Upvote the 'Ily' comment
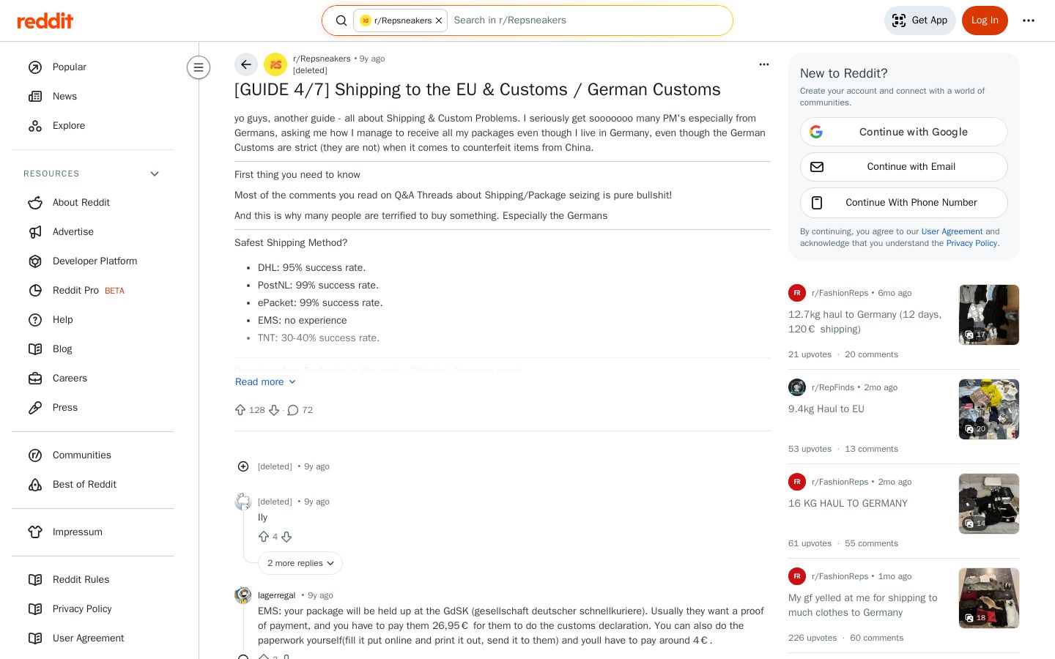 coord(264,537)
